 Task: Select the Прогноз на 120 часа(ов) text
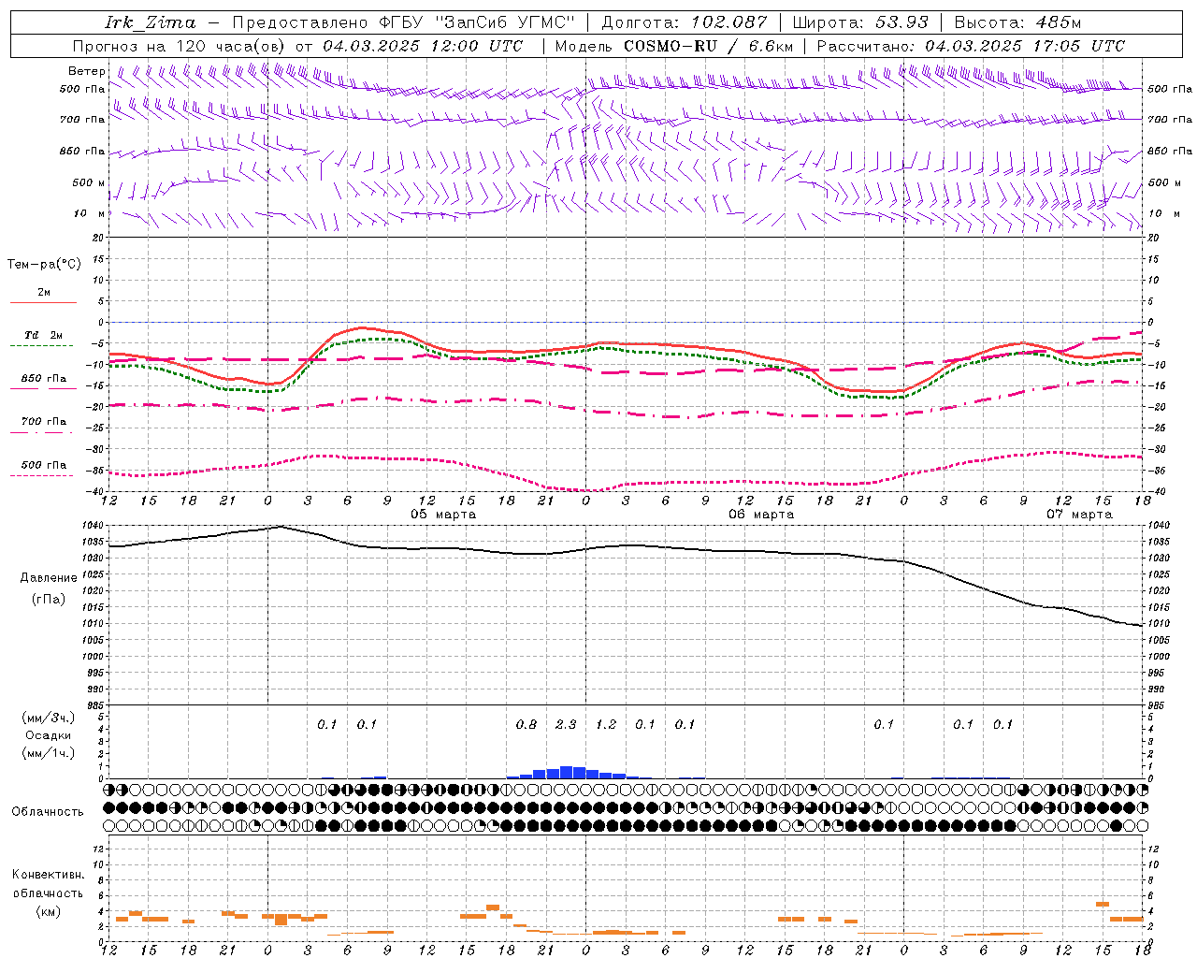(179, 46)
